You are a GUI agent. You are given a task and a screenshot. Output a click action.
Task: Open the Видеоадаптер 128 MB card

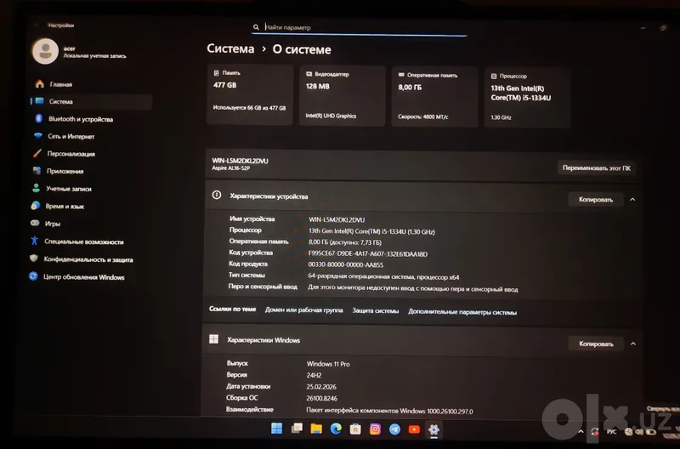(x=343, y=95)
